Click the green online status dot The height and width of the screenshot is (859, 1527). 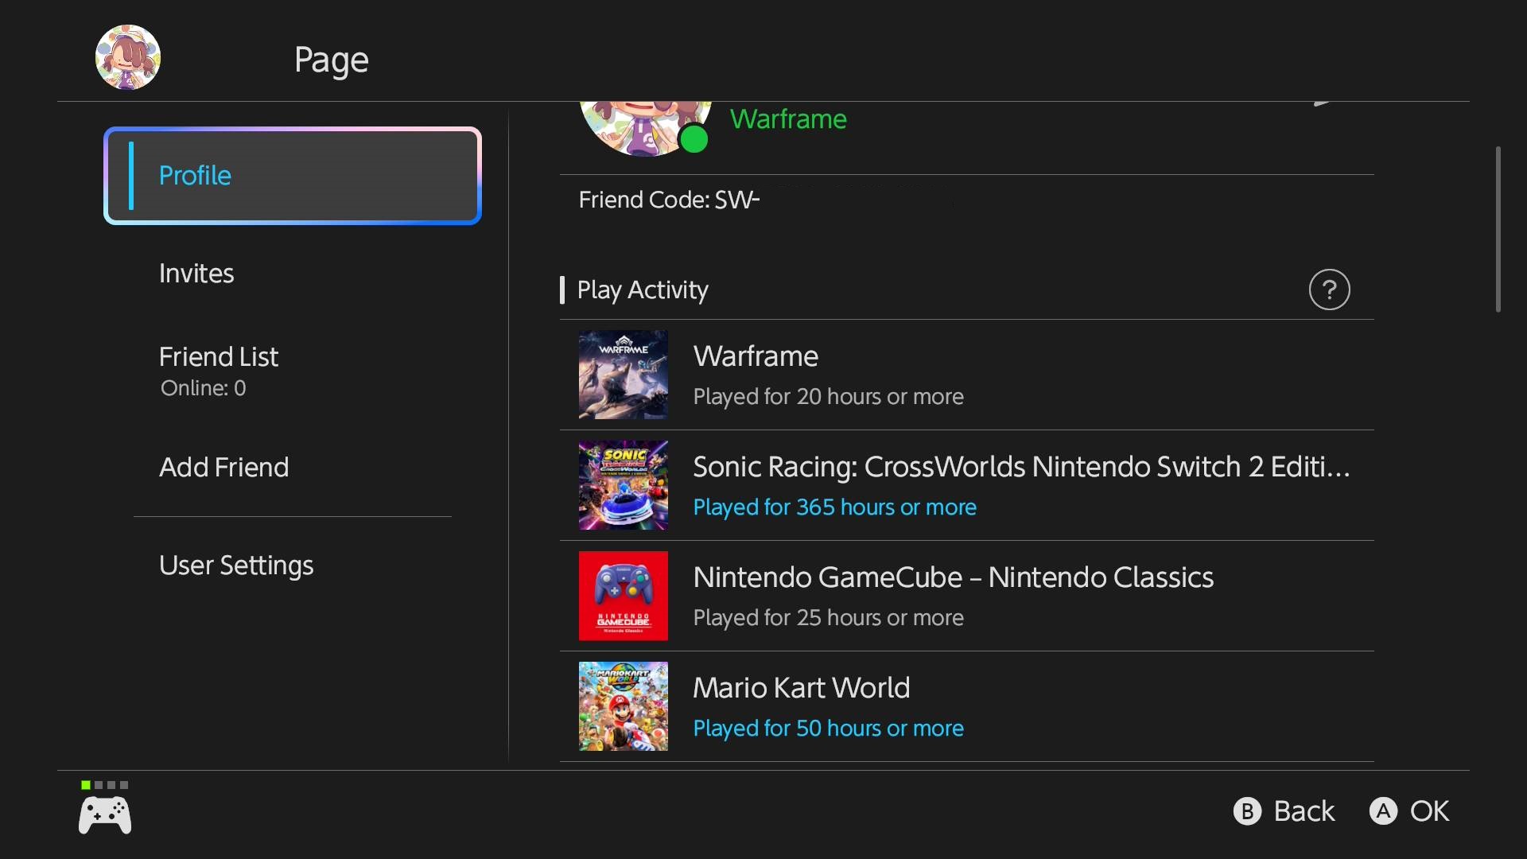pyautogui.click(x=694, y=139)
